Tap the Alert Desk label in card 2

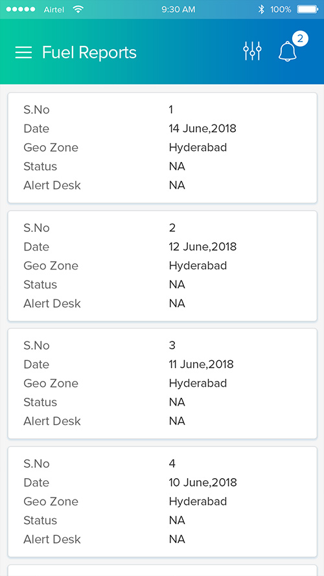click(x=52, y=303)
